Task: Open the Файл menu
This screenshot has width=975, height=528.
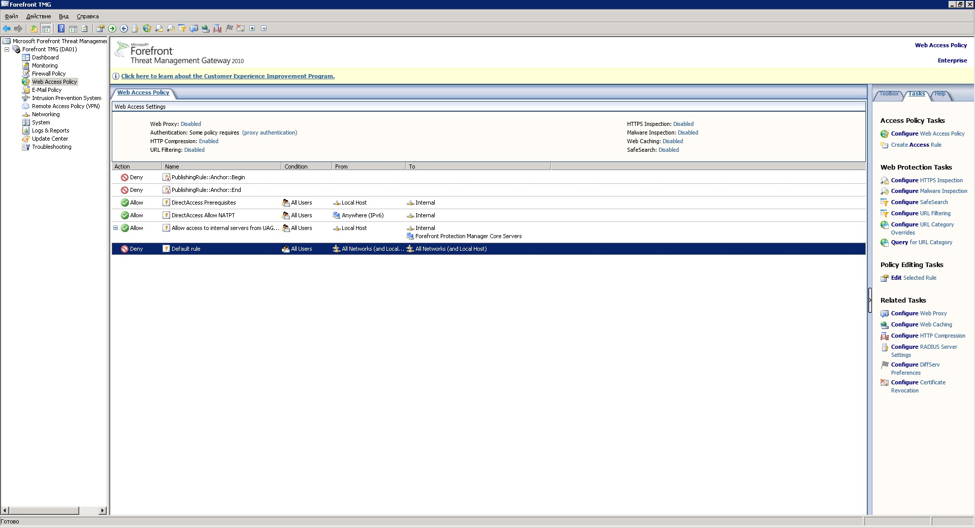Action: pyautogui.click(x=11, y=16)
